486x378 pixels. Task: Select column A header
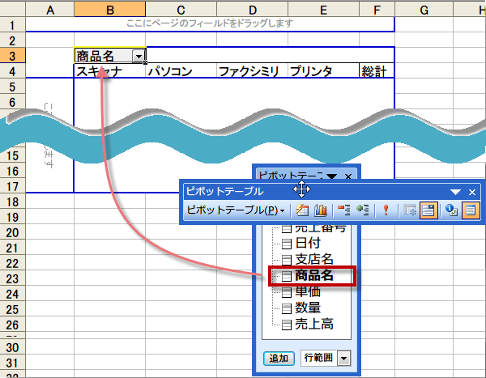coord(50,10)
